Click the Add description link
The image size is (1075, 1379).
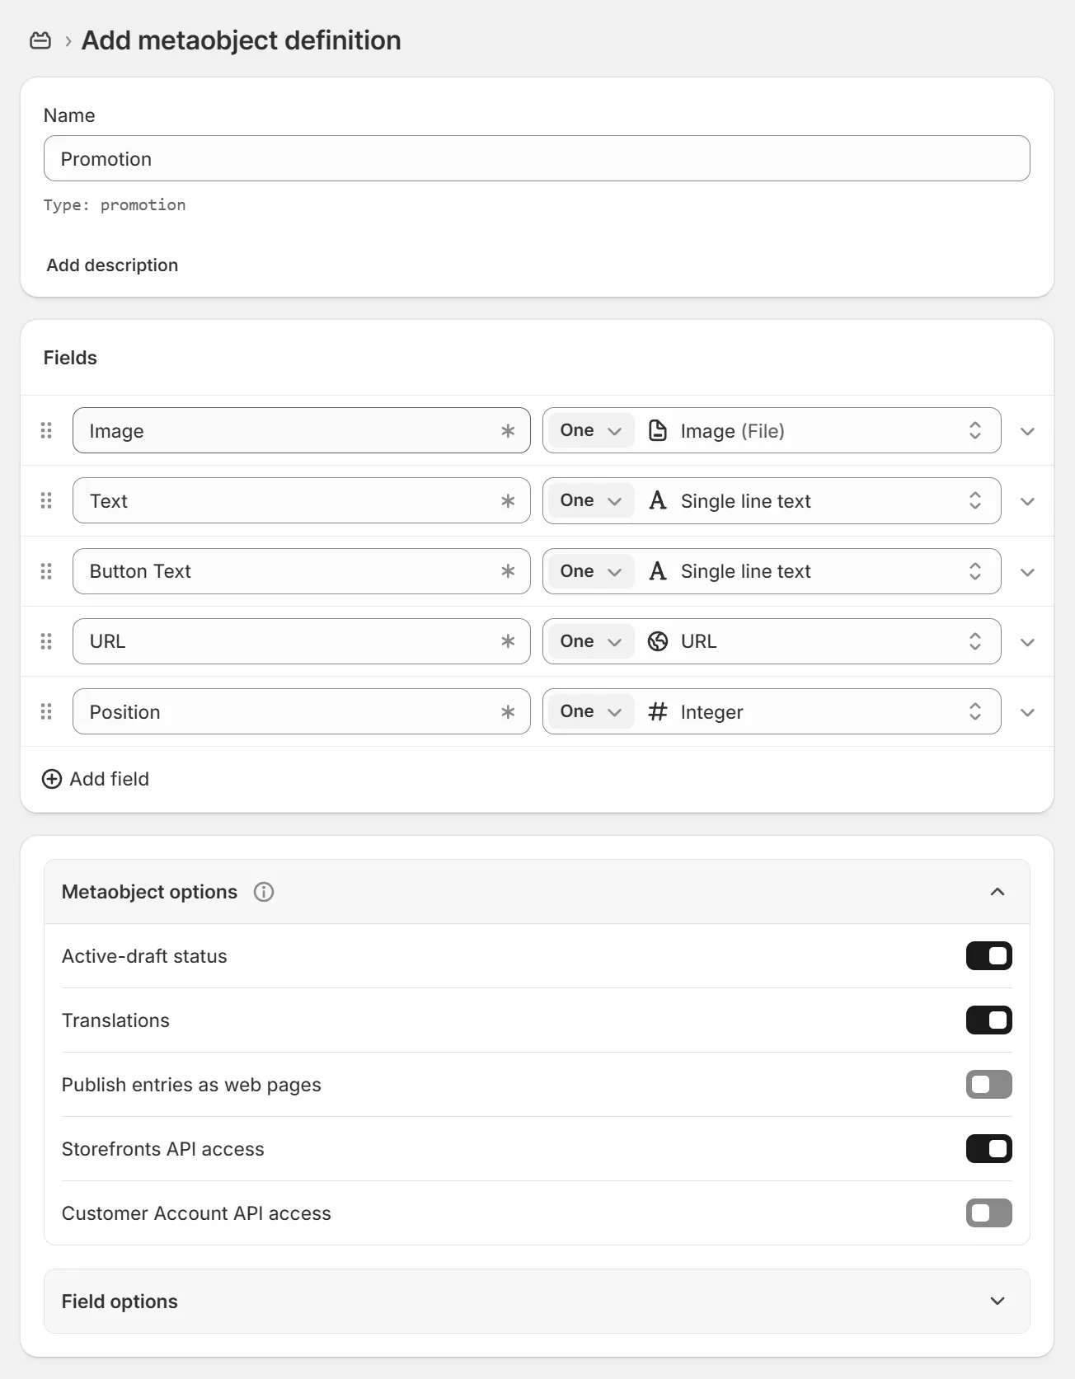112,265
